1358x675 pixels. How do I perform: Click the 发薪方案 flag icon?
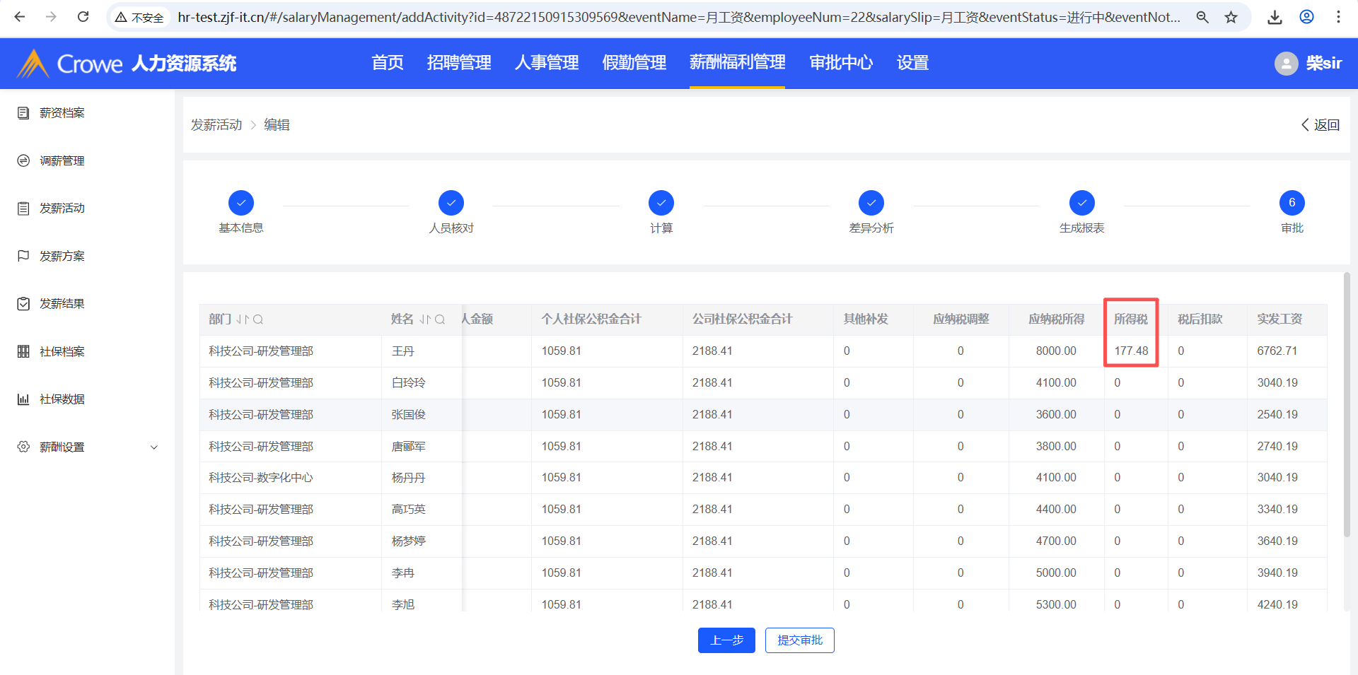[x=23, y=256]
